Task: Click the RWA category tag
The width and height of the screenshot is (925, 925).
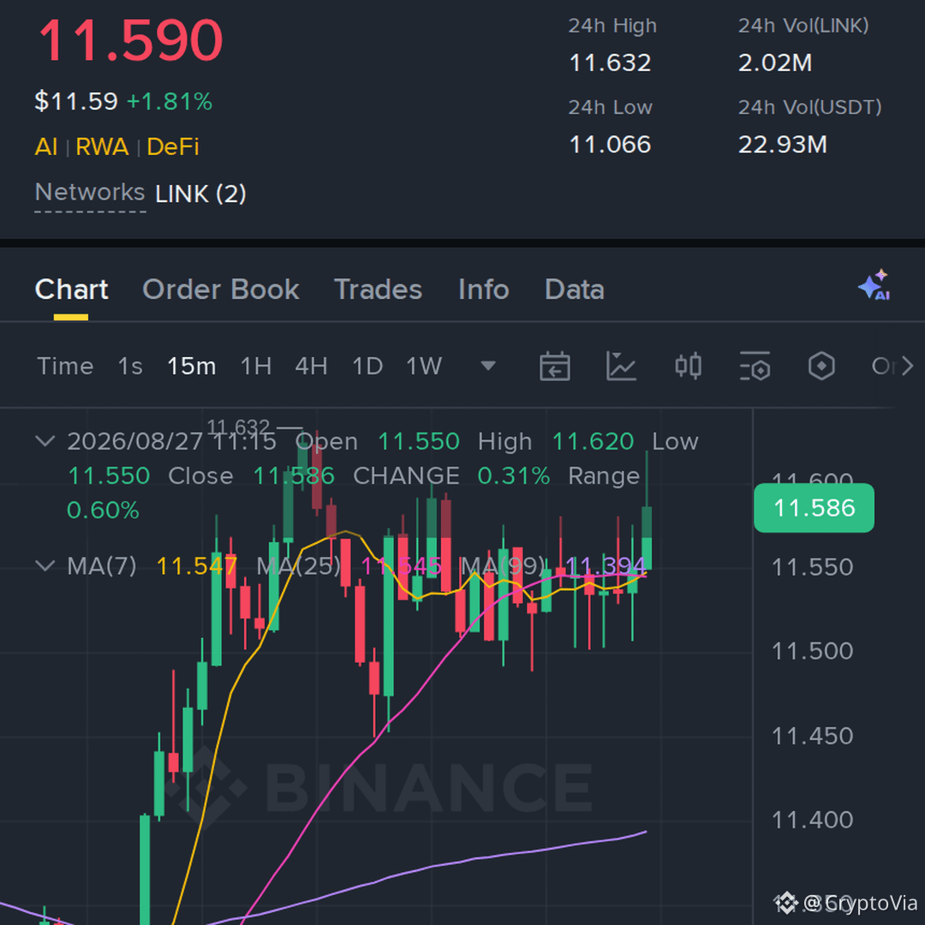Action: 102,147
